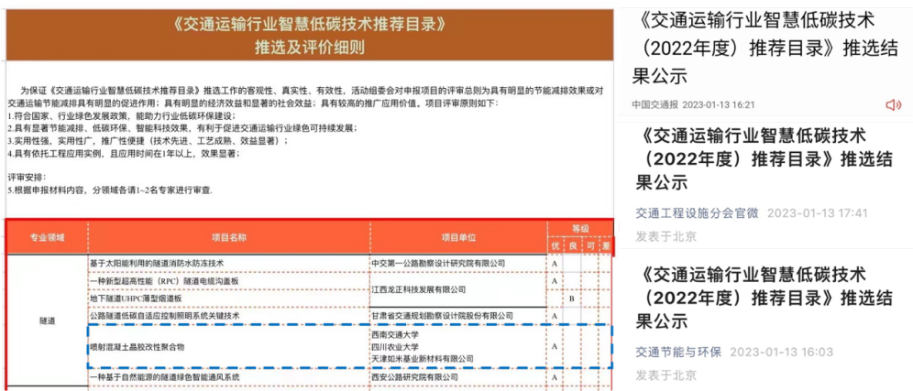Select 基于太阳能利用的隧道消防水防冻技术 project name
The height and width of the screenshot is (391, 913).
157,264
